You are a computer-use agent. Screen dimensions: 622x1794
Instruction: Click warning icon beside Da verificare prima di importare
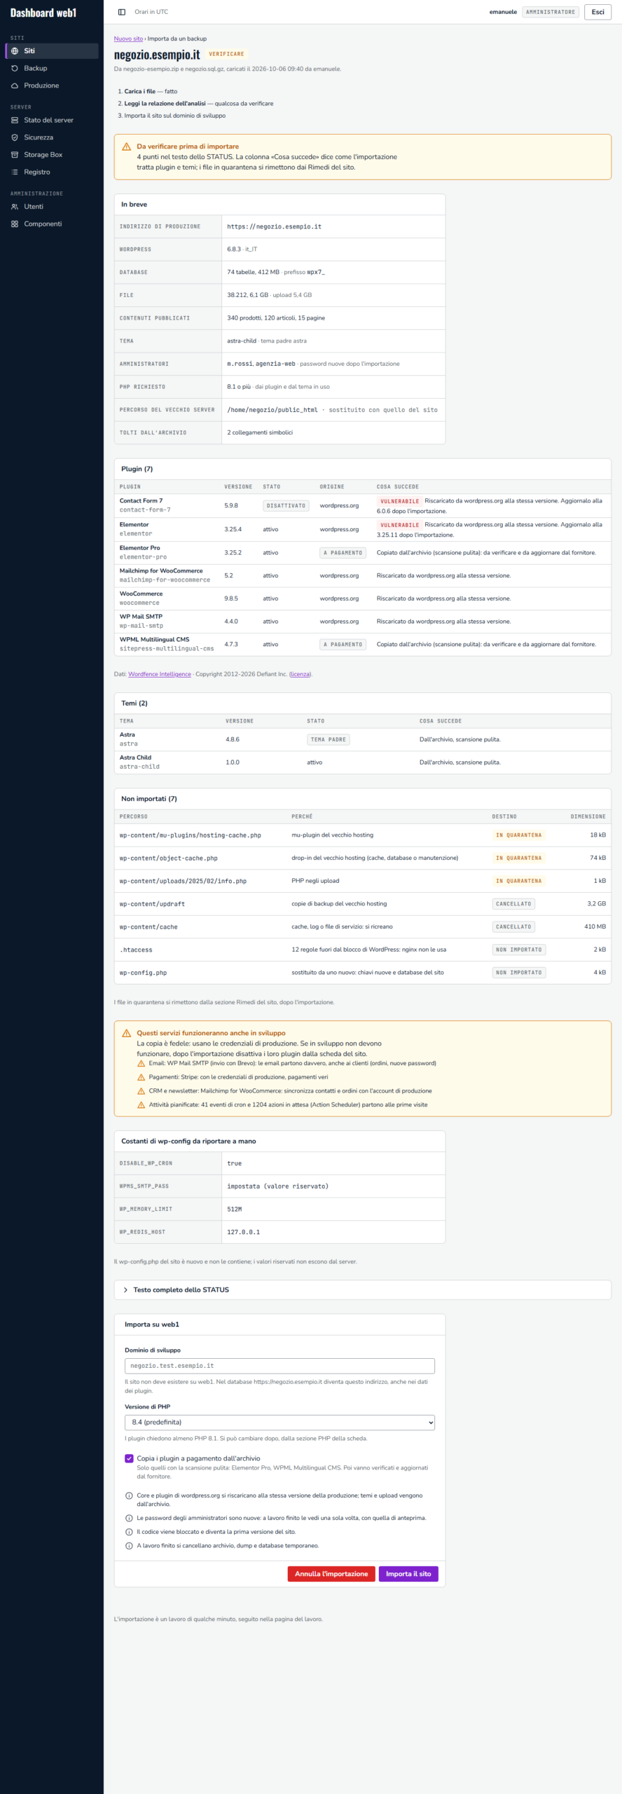127,146
